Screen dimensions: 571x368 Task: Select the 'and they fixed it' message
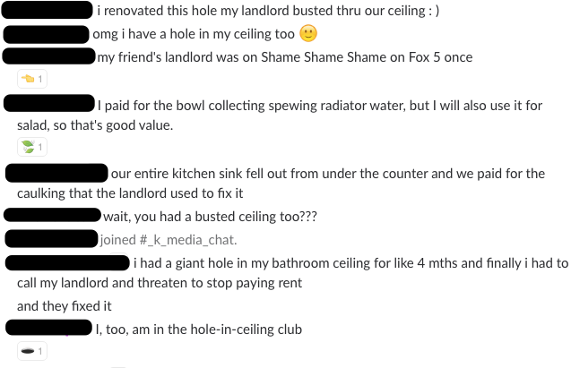[x=65, y=306]
